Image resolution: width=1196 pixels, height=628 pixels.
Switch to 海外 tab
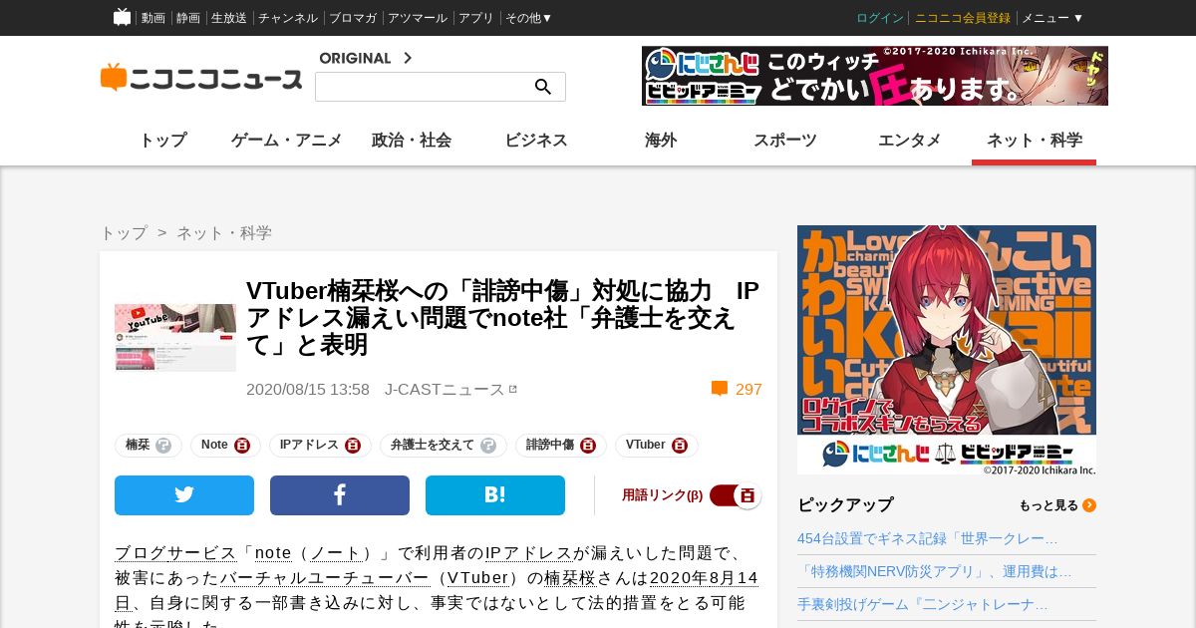pyautogui.click(x=661, y=141)
